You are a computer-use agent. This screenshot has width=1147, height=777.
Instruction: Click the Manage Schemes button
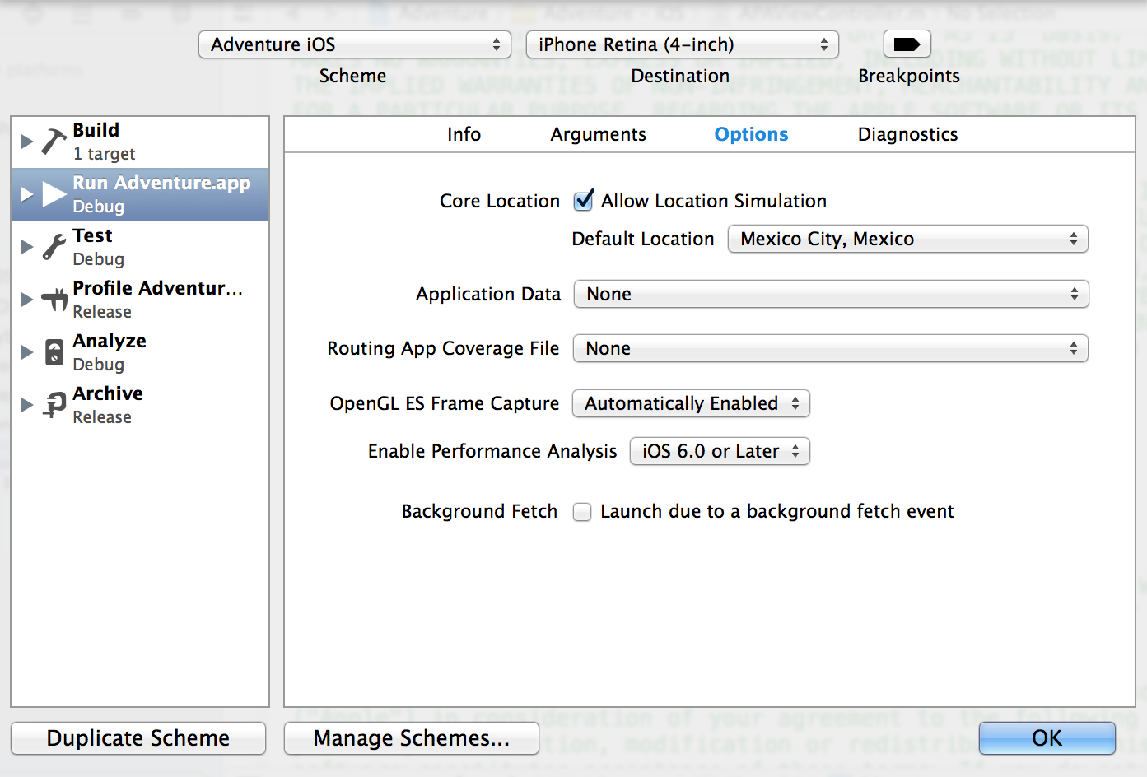412,738
